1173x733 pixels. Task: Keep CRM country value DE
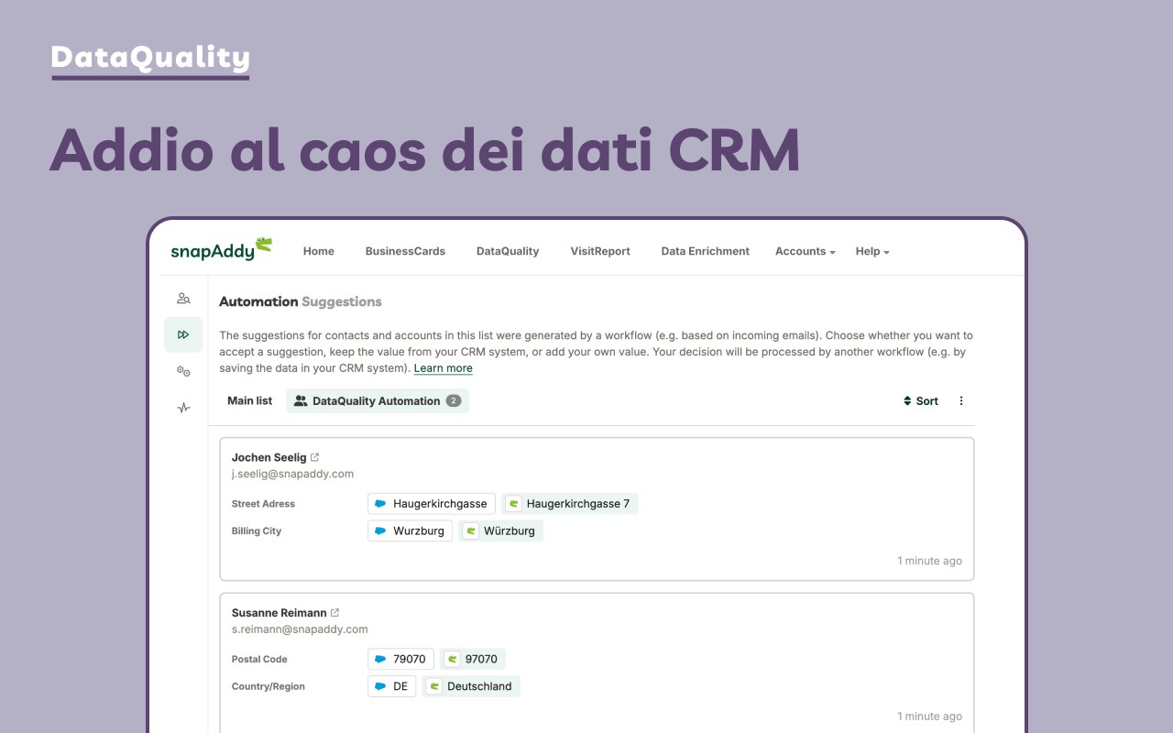click(x=391, y=686)
